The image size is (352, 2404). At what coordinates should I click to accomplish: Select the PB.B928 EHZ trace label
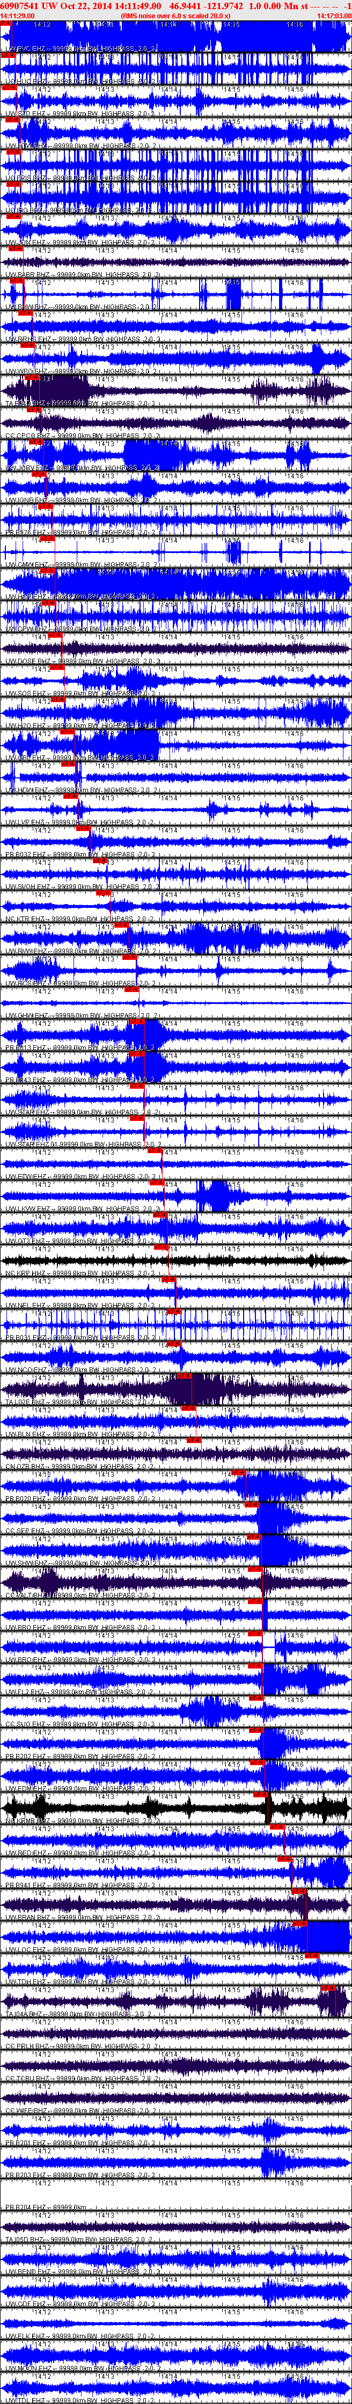pos(82,1497)
